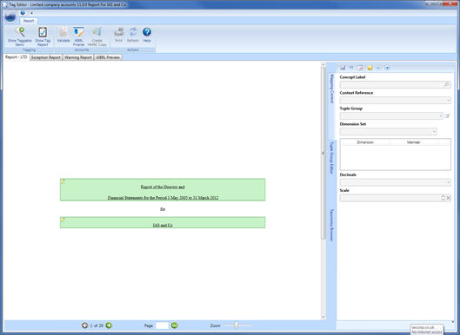Click the quick access help icon
The height and width of the screenshot is (335, 460).
23,13
